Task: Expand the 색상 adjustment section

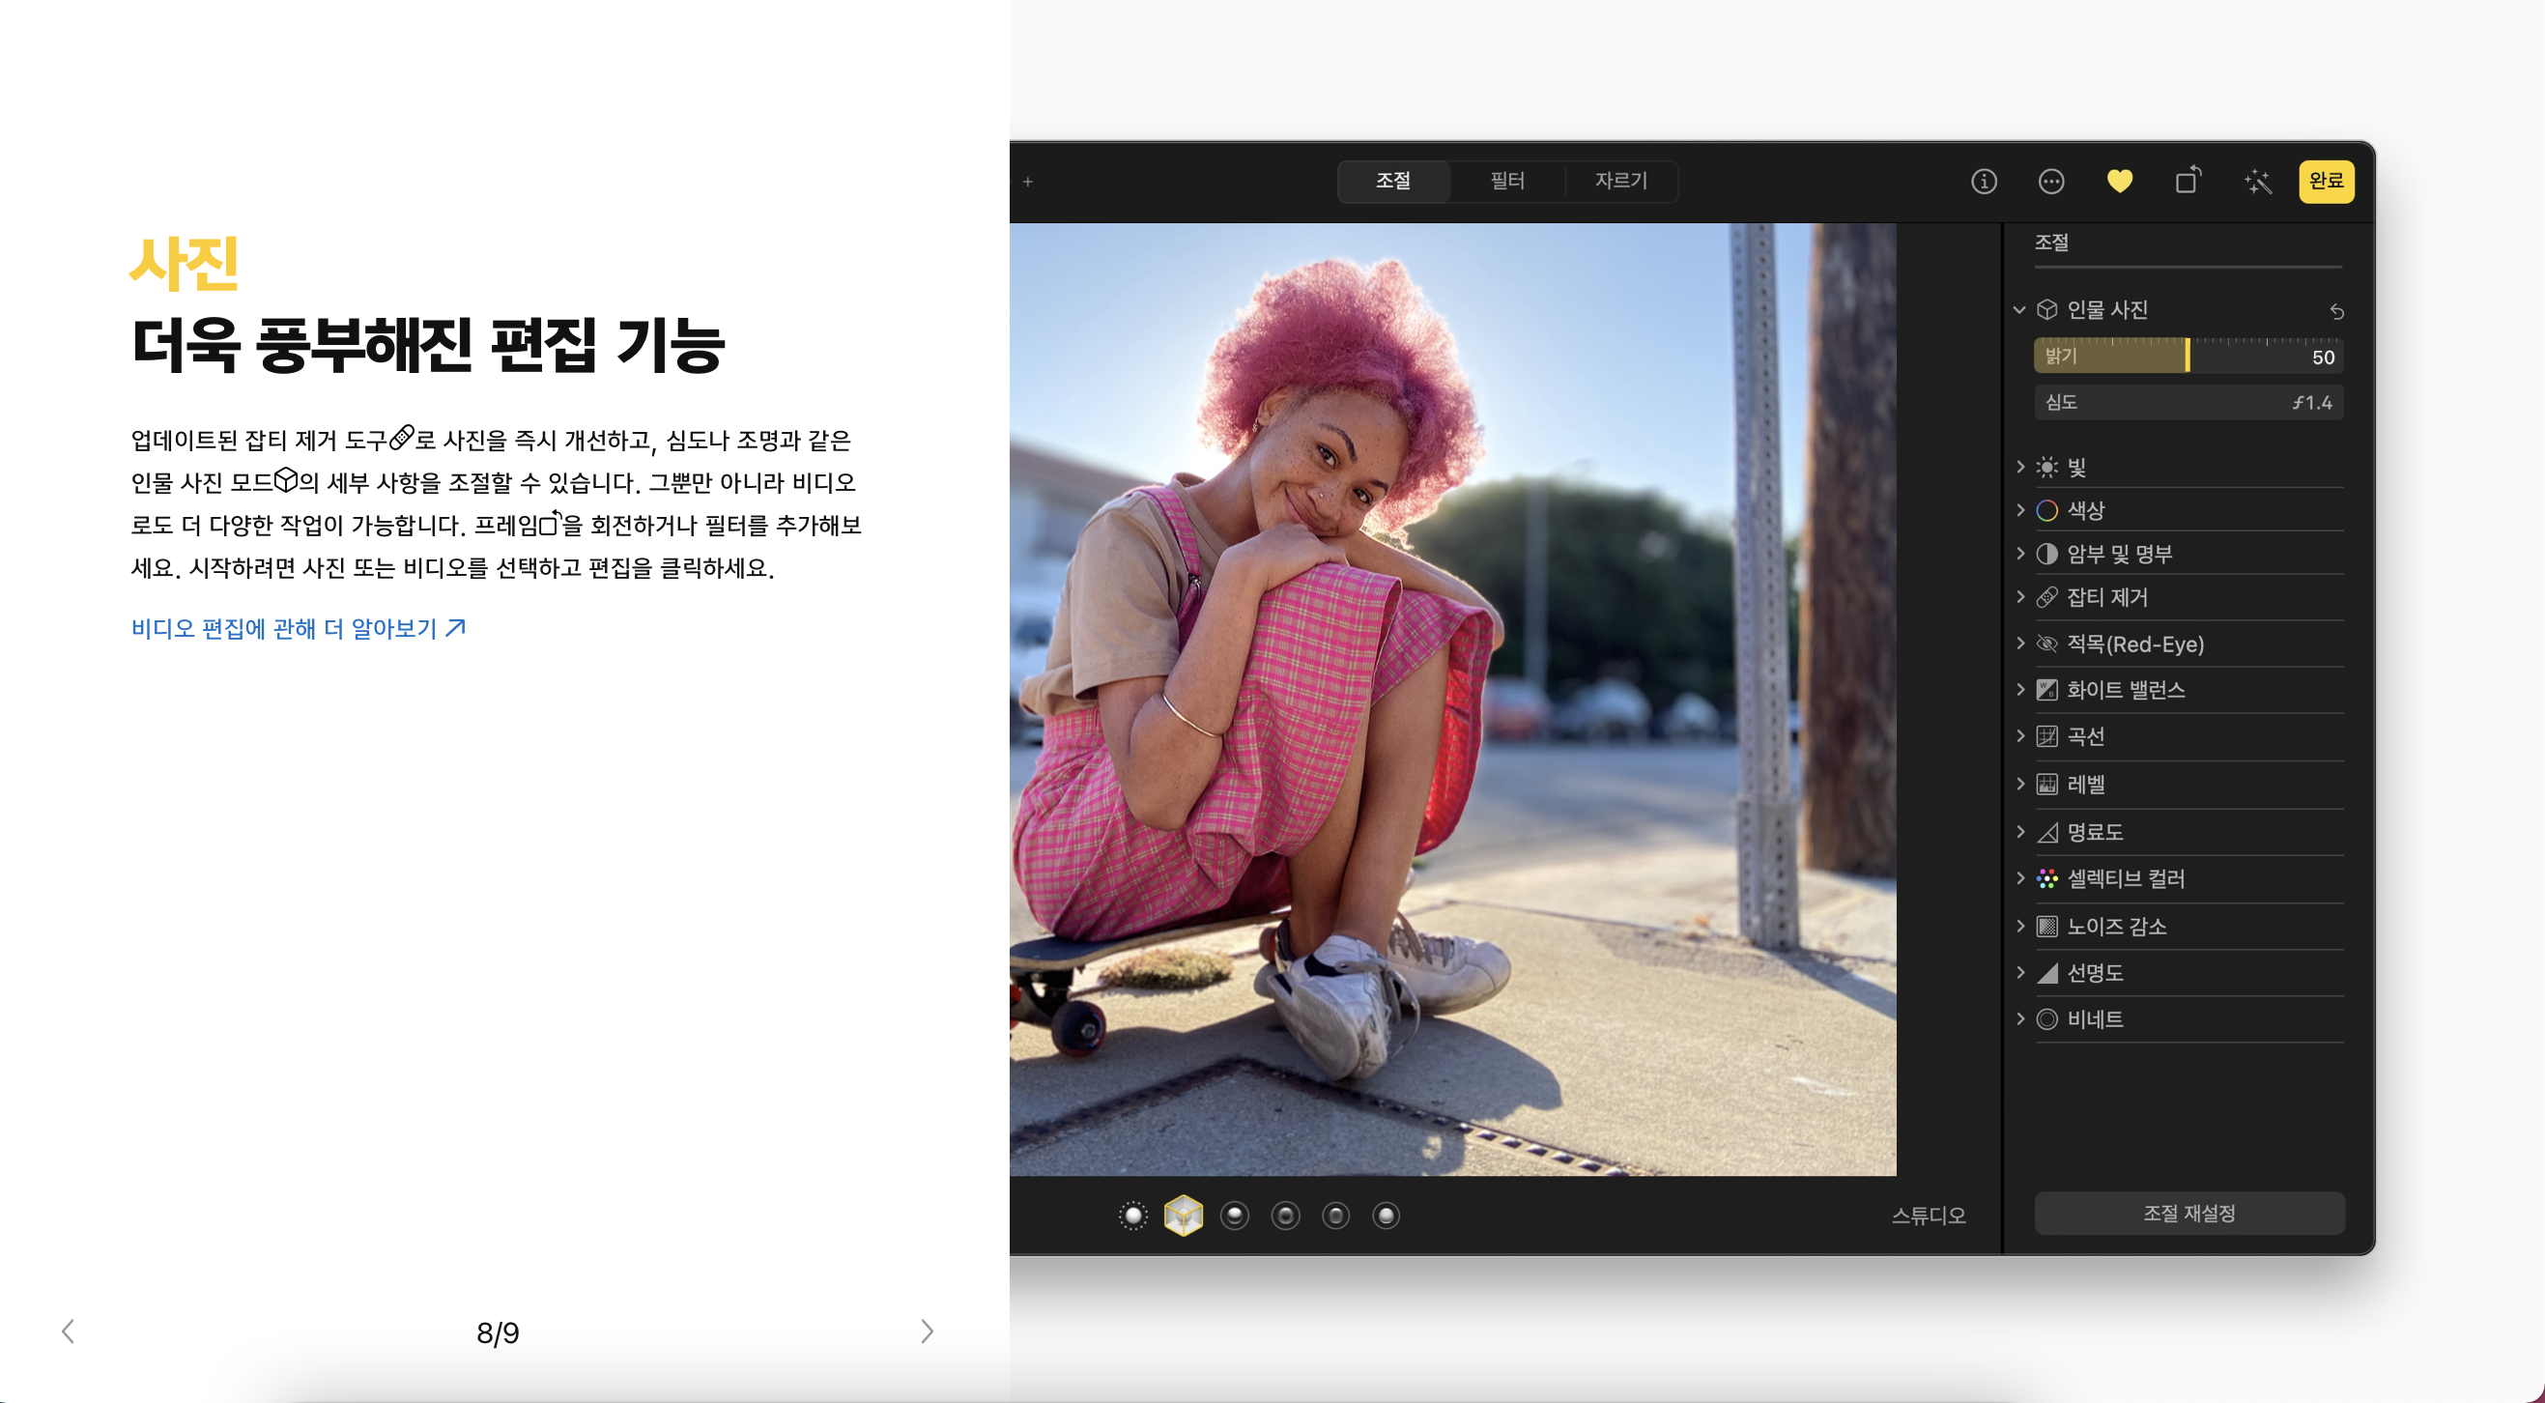Action: (2020, 511)
